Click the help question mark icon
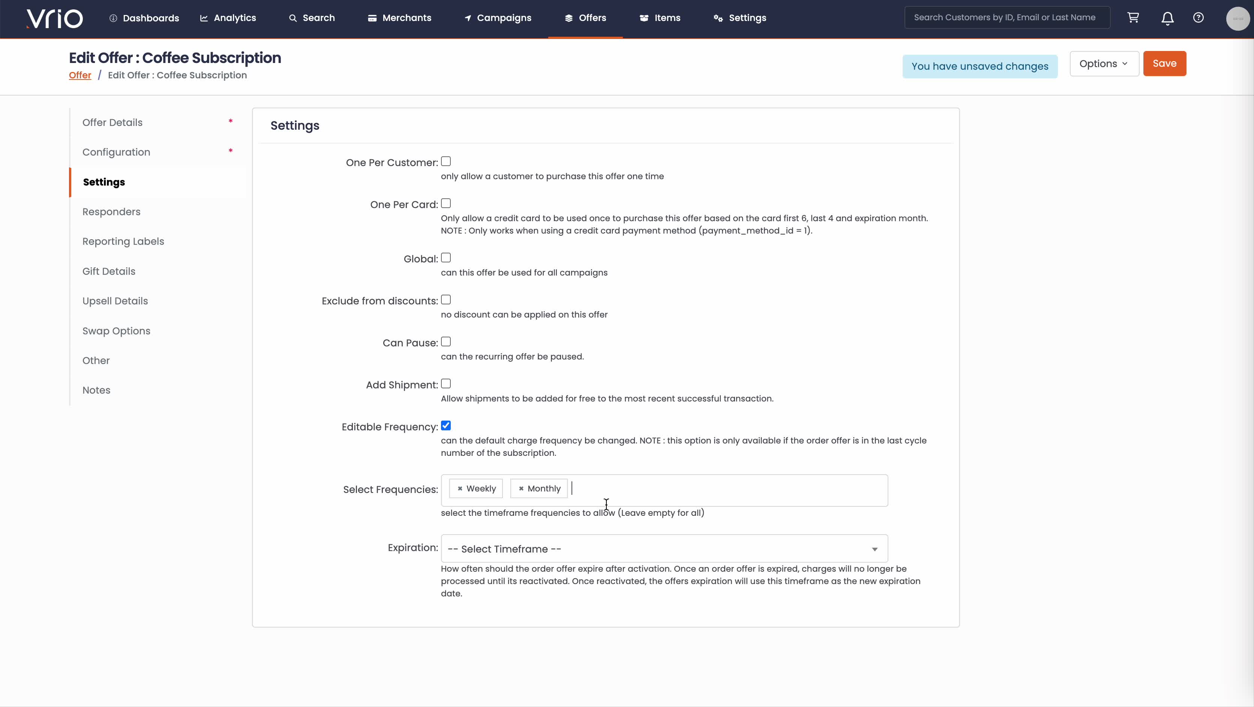1254x707 pixels. 1198,18
